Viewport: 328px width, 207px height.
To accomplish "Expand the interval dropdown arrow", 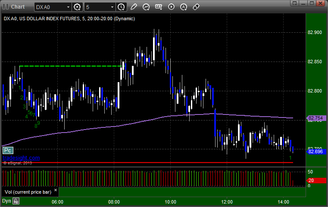I will pyautogui.click(x=112, y=7).
